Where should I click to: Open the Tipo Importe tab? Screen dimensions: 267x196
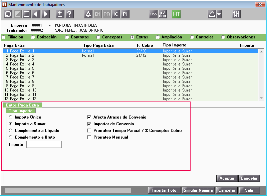click(x=21, y=111)
